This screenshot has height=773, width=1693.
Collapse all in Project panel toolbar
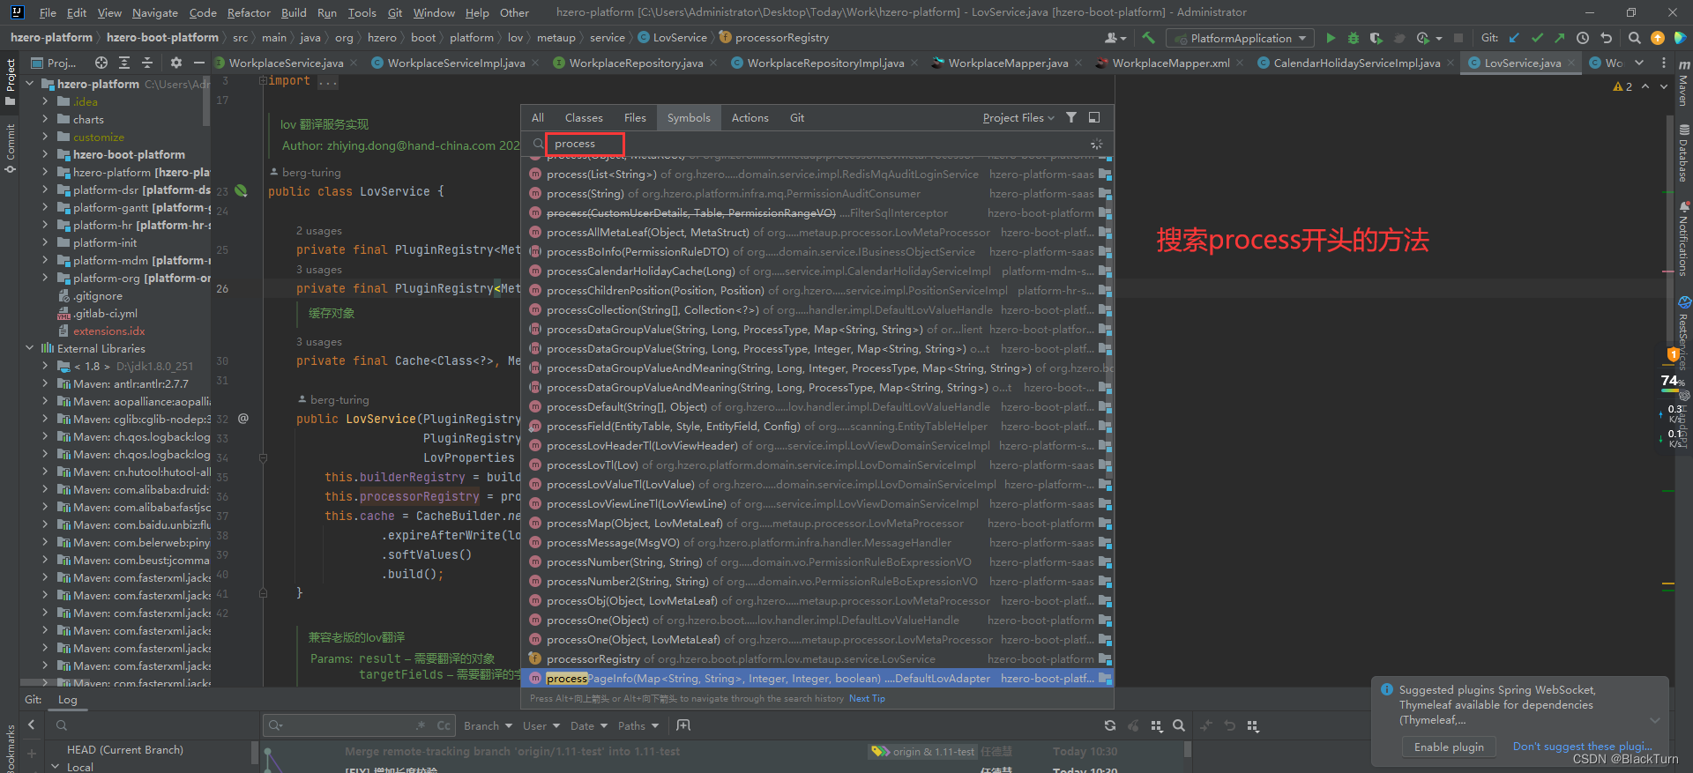tap(147, 63)
